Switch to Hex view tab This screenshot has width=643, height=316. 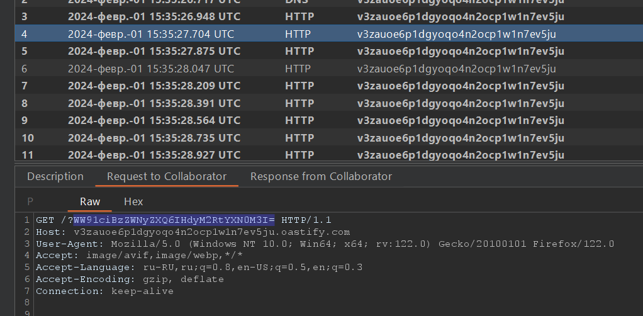(x=133, y=202)
